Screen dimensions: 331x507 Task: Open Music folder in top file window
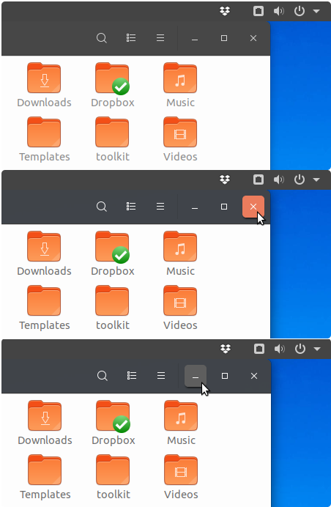click(180, 78)
